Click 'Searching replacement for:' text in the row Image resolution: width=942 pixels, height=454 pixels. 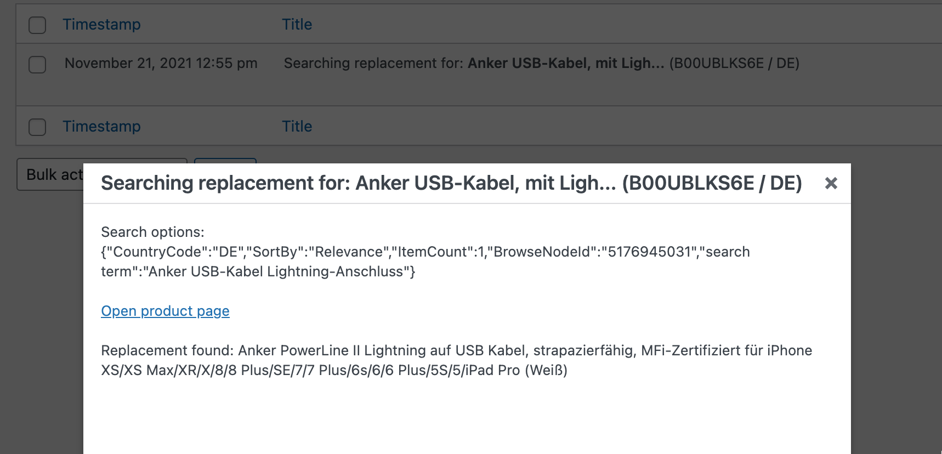(373, 64)
